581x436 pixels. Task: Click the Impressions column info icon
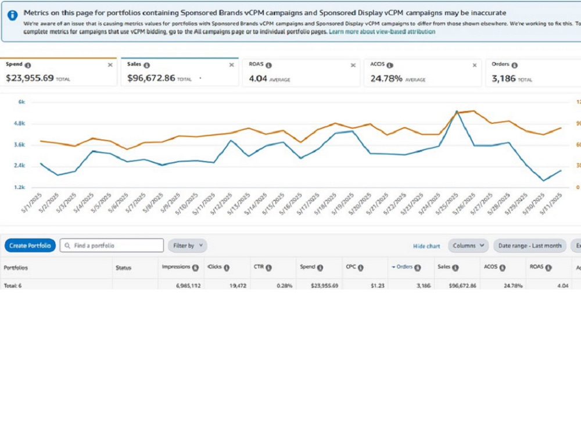click(x=195, y=267)
